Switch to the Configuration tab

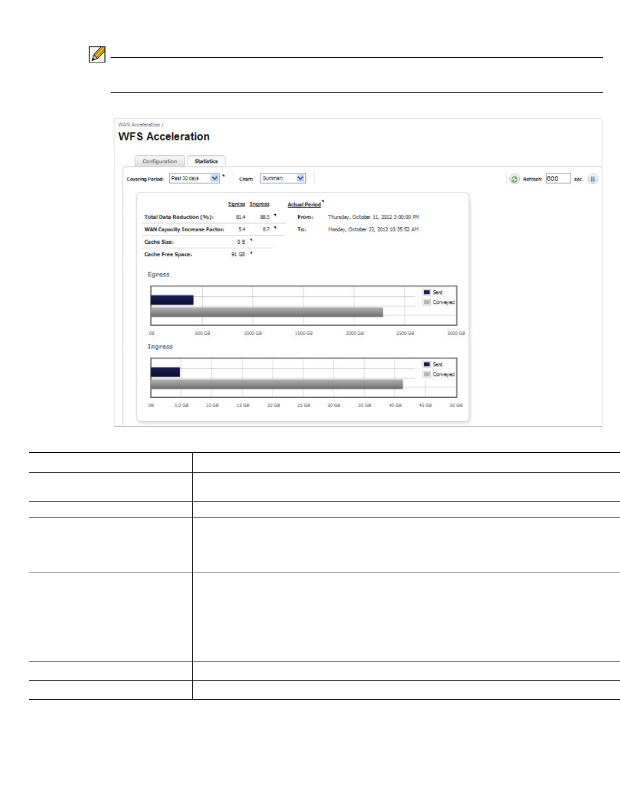159,161
